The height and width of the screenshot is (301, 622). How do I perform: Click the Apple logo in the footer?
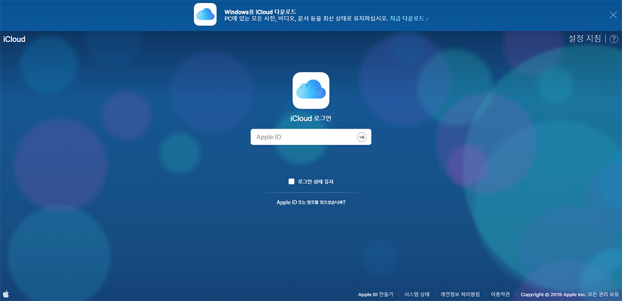coord(6,294)
